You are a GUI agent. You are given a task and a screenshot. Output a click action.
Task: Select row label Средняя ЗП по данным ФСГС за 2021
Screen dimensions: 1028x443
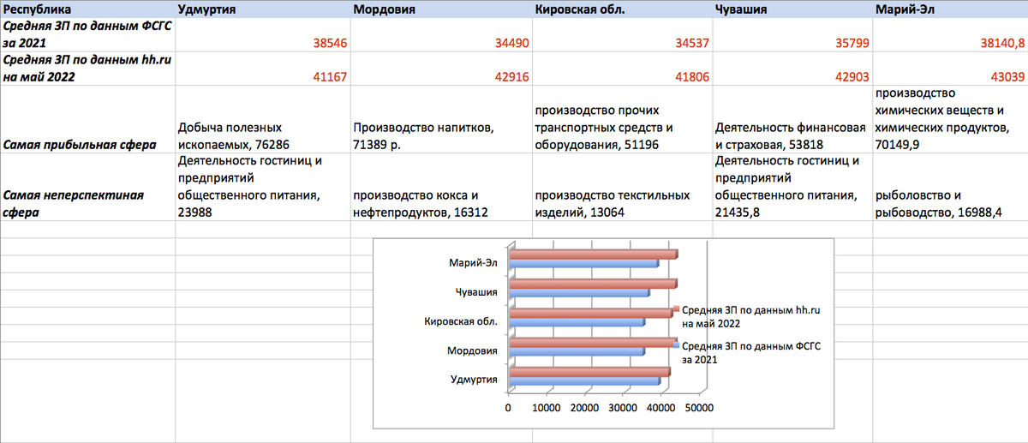tap(87, 34)
